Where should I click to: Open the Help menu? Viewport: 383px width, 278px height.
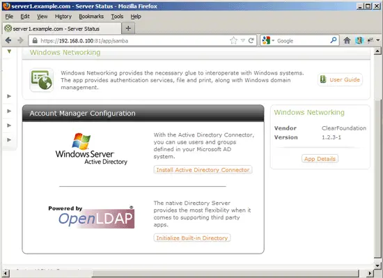(136, 16)
